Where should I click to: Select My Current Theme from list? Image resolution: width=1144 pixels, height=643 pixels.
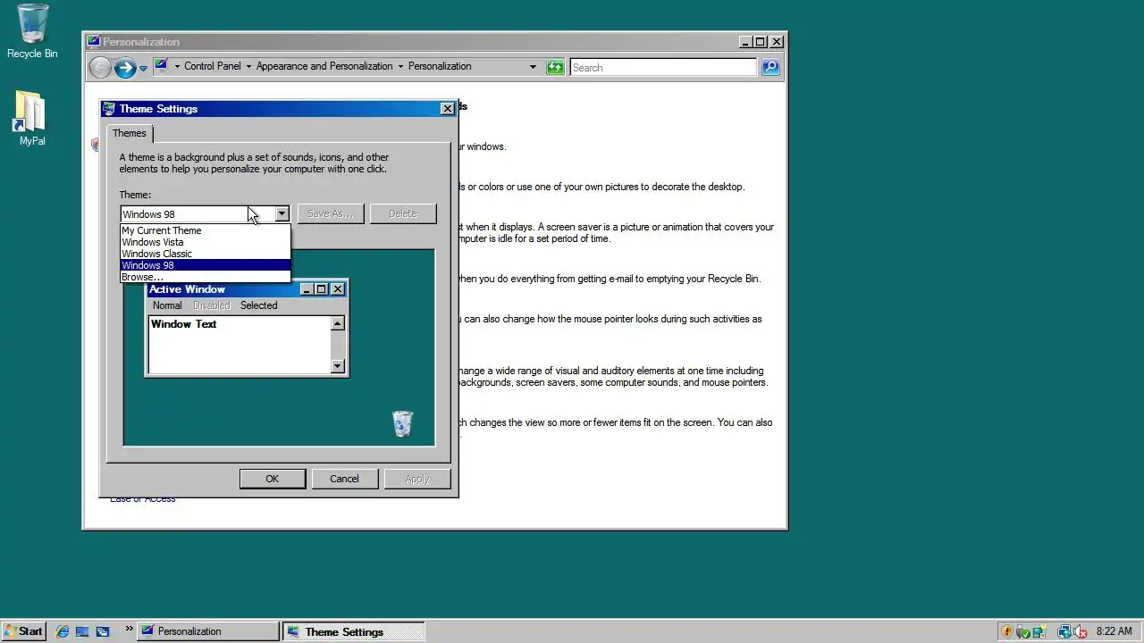[206, 230]
